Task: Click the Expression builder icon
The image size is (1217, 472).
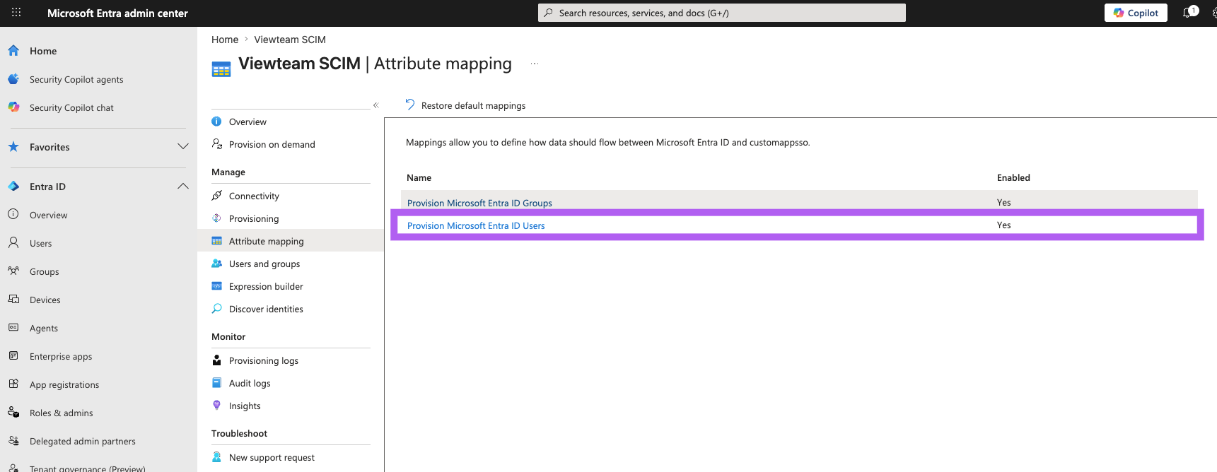Action: click(x=216, y=286)
